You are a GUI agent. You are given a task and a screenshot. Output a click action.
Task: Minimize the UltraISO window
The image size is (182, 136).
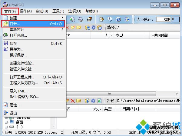tap(155, 5)
